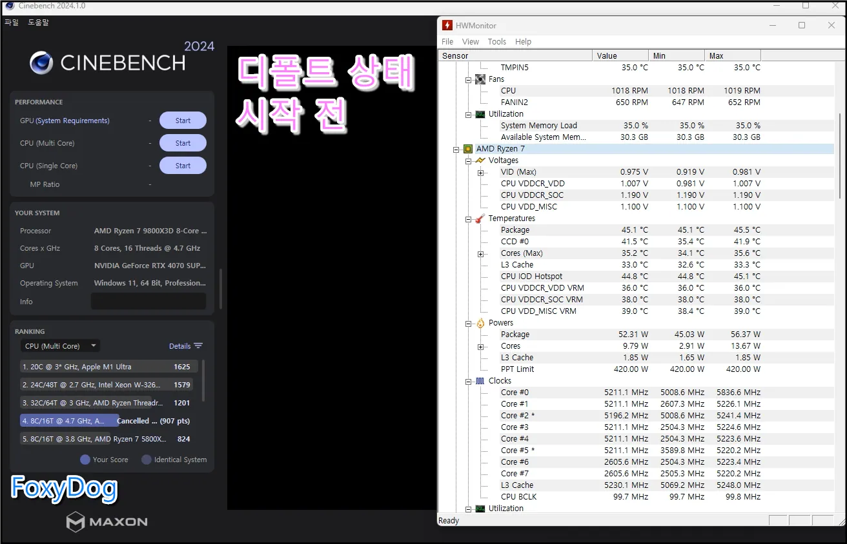Click the Powers flame icon

(x=480, y=323)
